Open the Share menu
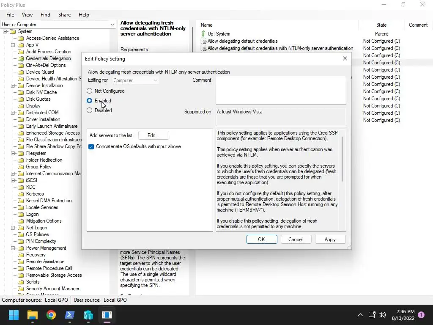This screenshot has width=433, height=325. click(x=64, y=15)
